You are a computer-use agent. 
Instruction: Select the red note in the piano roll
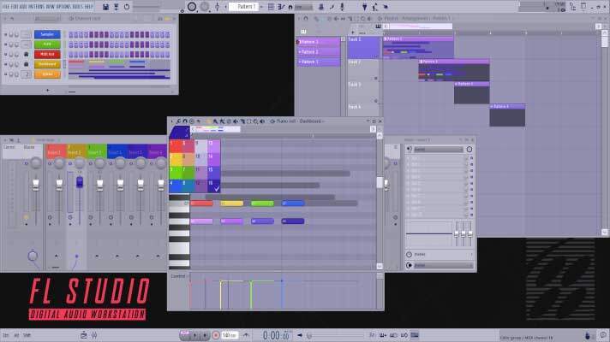click(x=202, y=203)
